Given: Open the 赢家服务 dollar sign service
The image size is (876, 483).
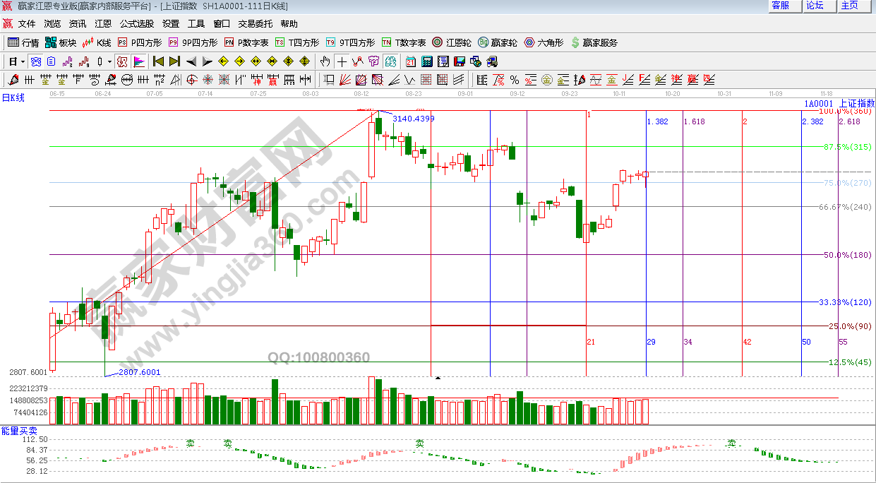Looking at the screenshot, I should pyautogui.click(x=594, y=42).
